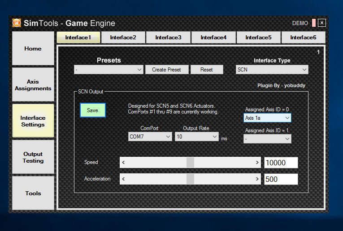Click the Acceleration slider thumb

point(190,179)
